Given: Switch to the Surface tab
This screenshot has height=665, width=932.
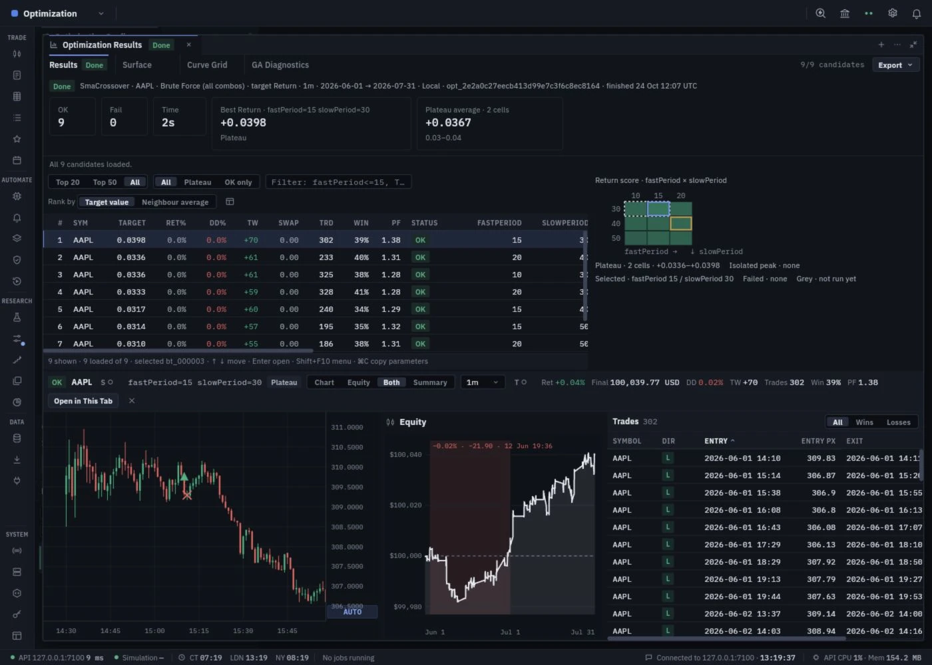Looking at the screenshot, I should coord(137,65).
